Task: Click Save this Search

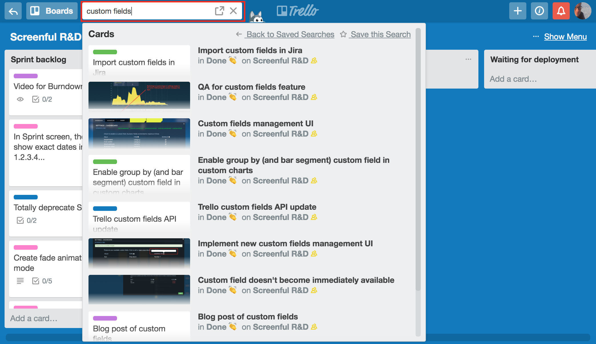Action: (380, 34)
